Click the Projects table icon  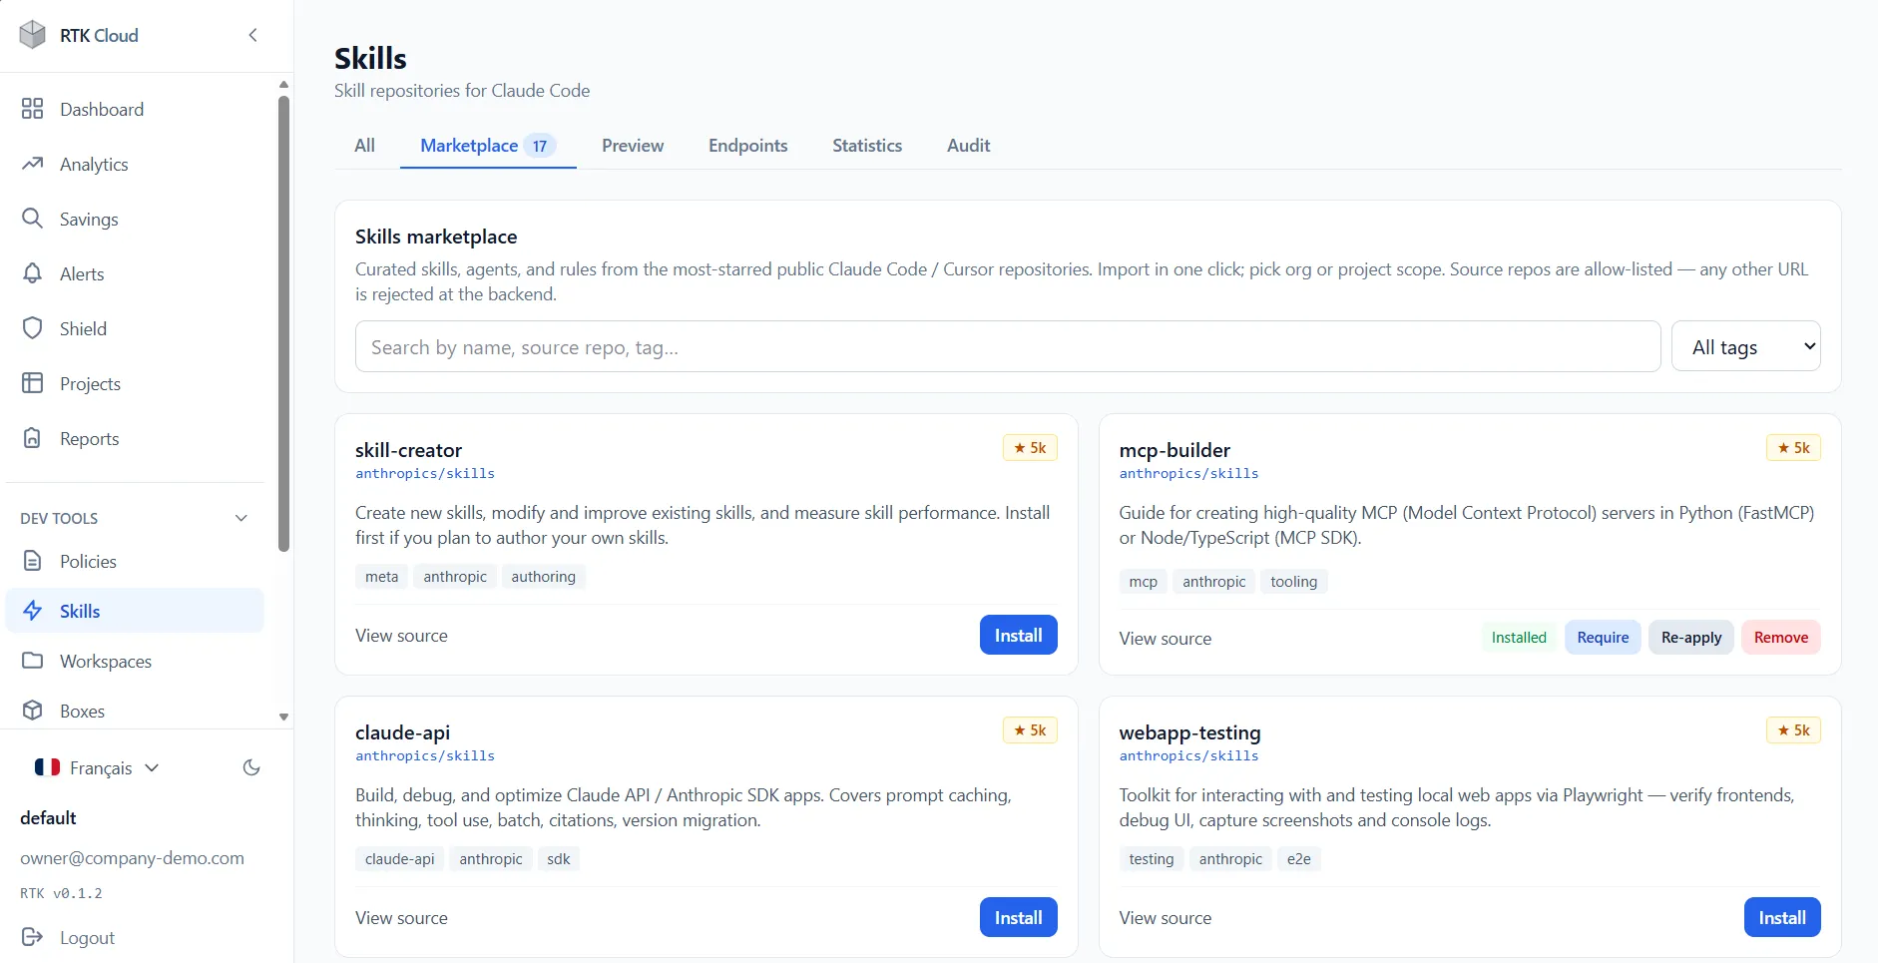[33, 383]
